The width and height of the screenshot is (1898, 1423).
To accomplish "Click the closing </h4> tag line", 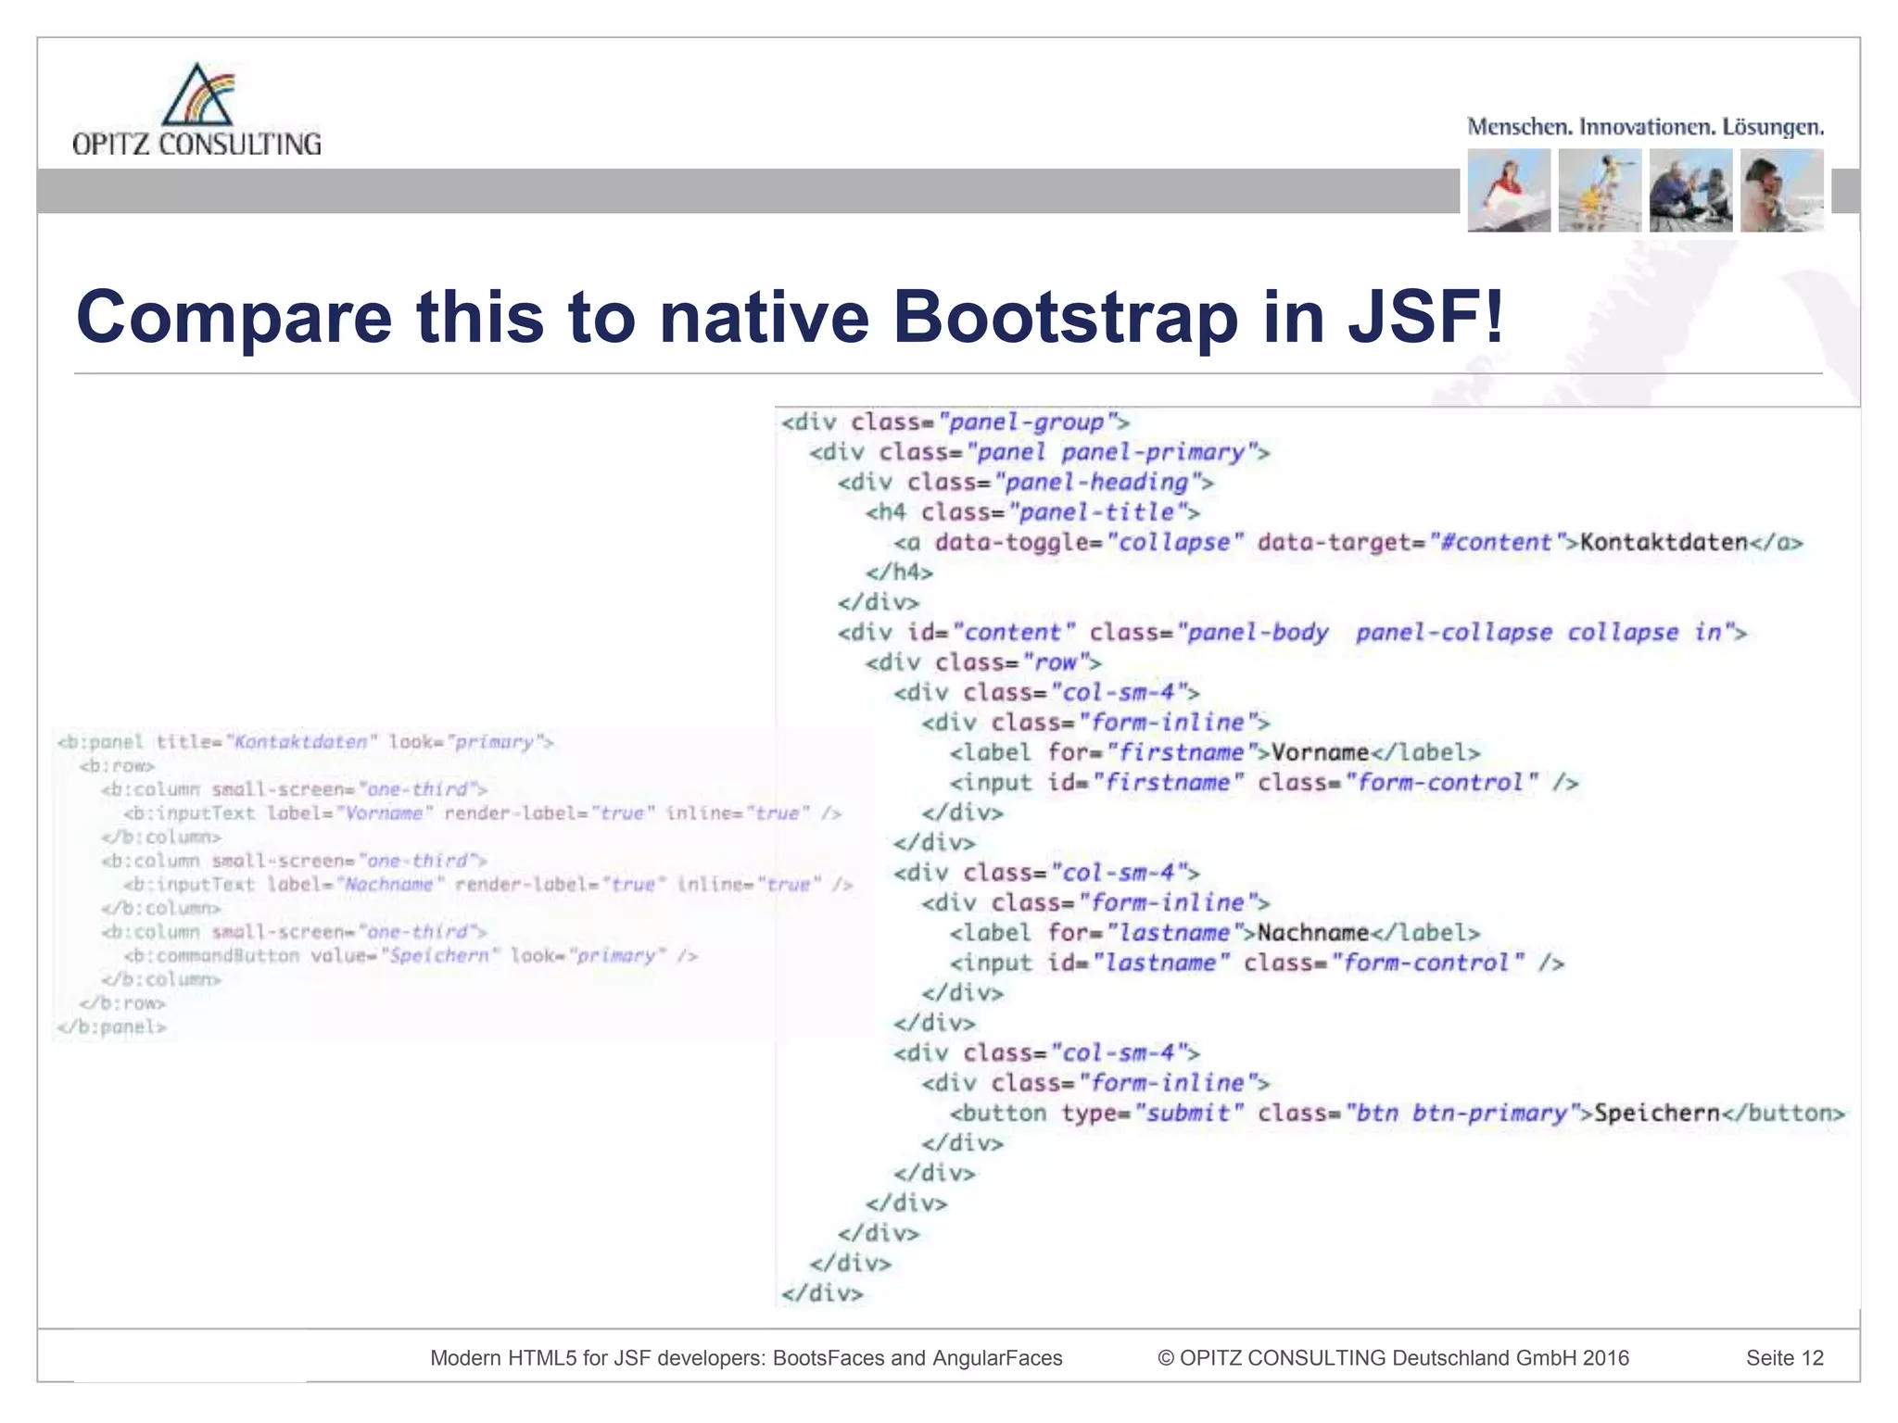I will coord(899,573).
